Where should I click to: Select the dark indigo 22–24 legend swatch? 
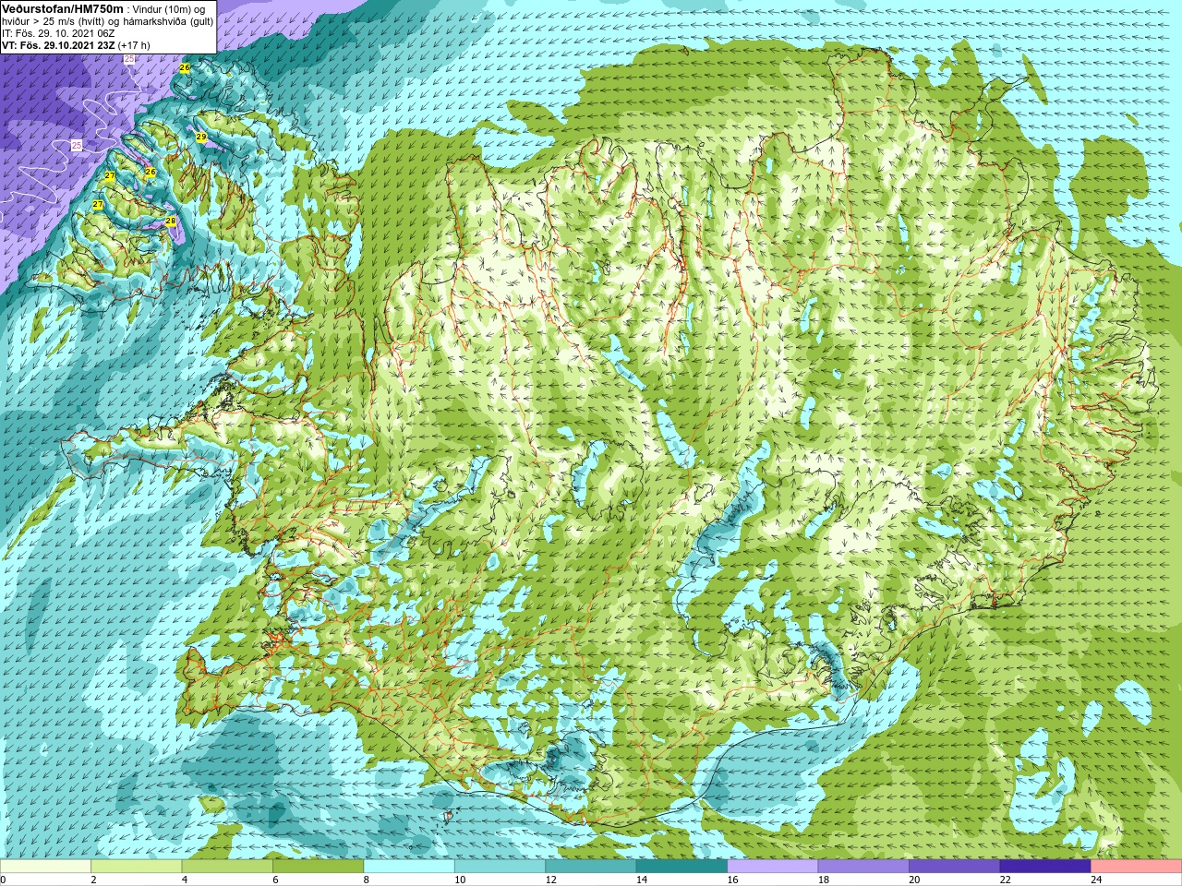1045,867
